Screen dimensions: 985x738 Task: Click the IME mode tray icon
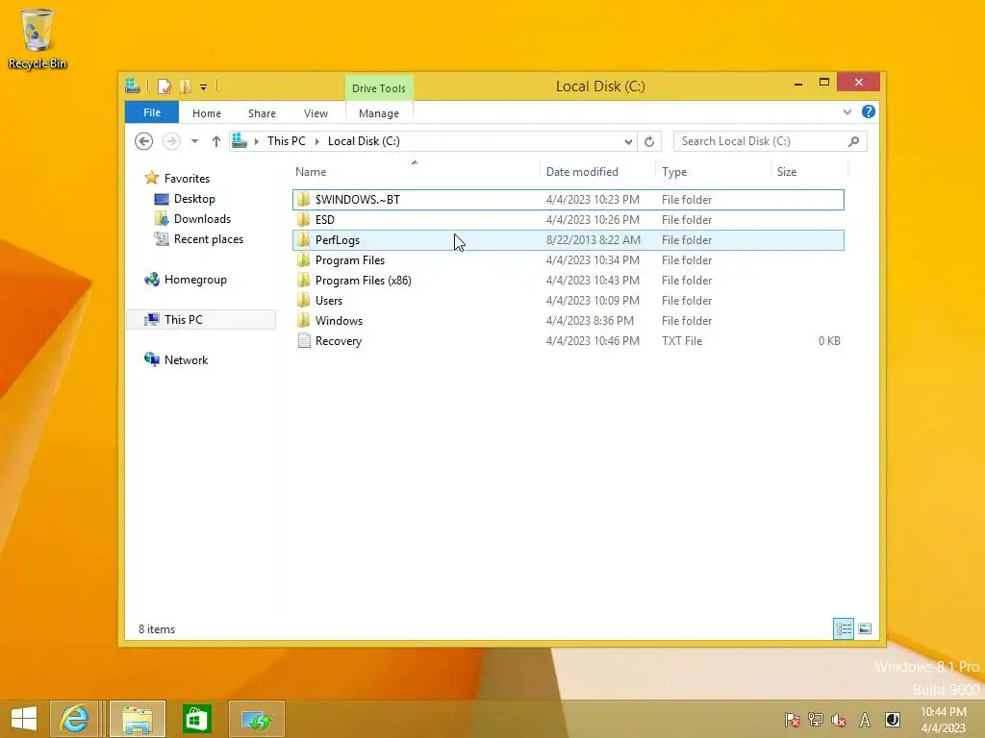892,720
